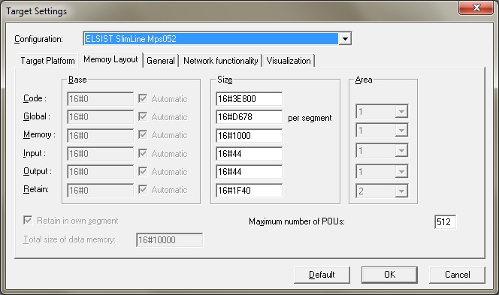Click the 'Maximum number of POUs:' label
Viewport: 499px width, 295px height.
tap(297, 221)
